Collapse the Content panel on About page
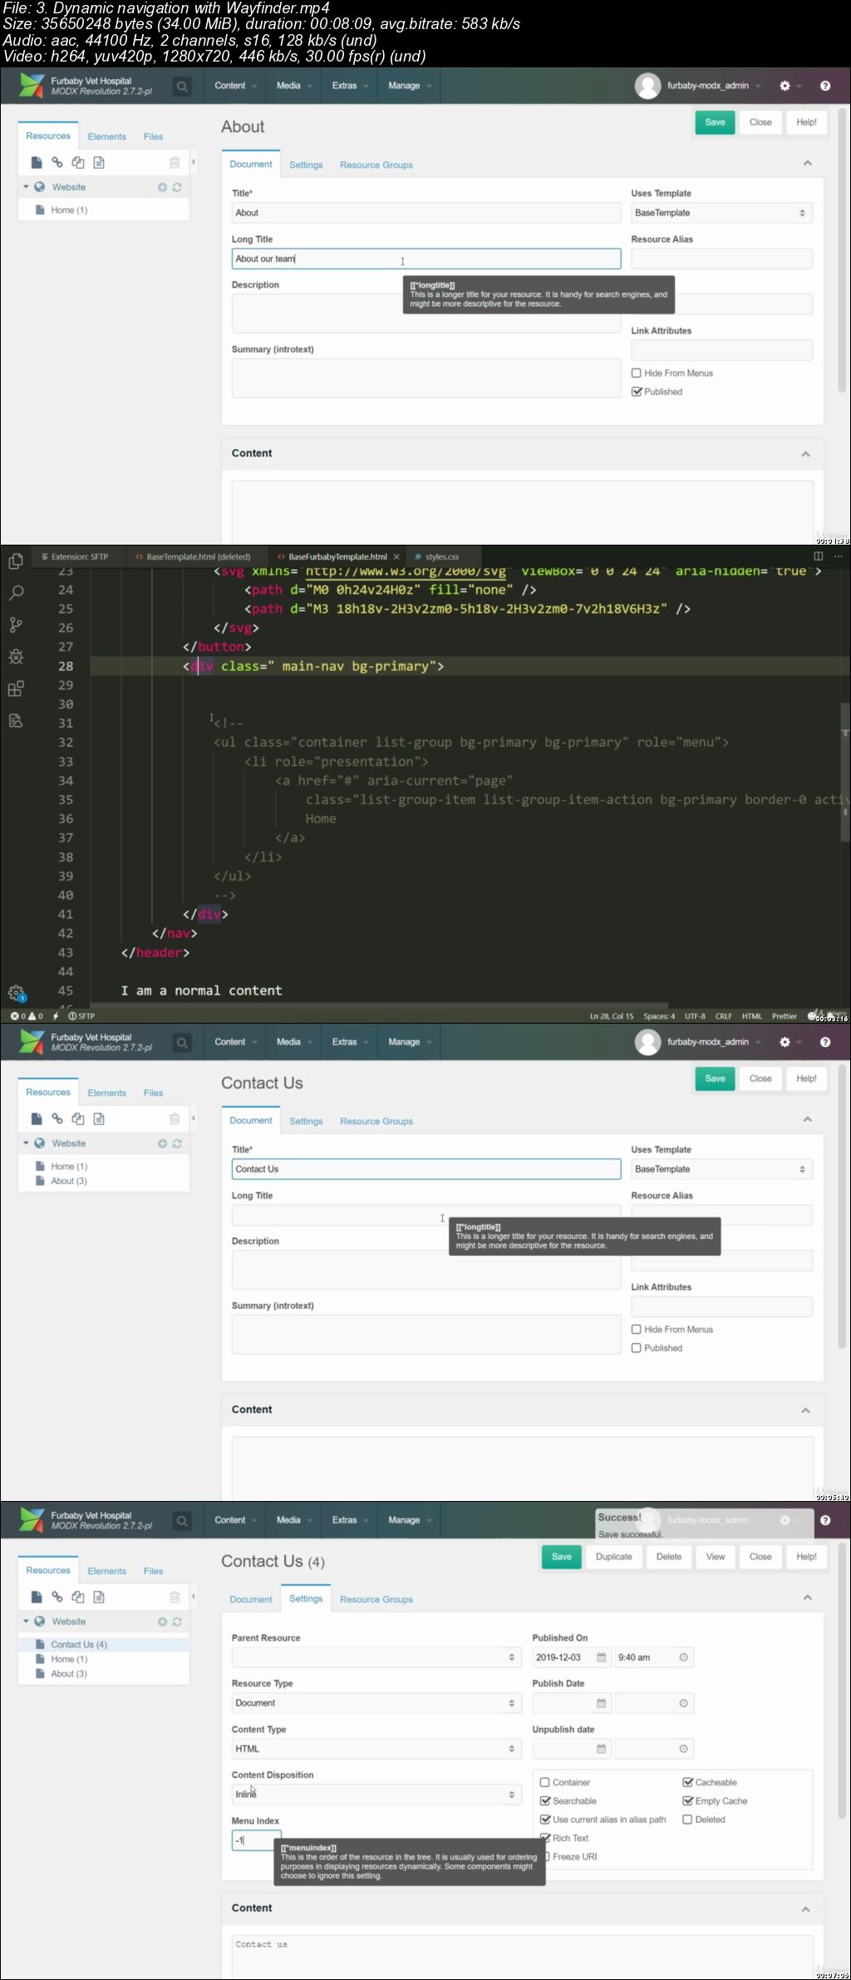Viewport: 851px width, 1980px height. point(805,454)
